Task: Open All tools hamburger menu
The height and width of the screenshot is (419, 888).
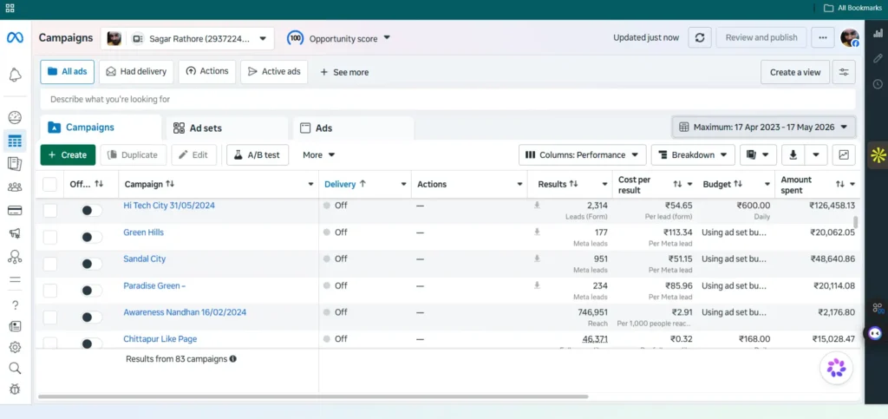Action: coord(15,279)
